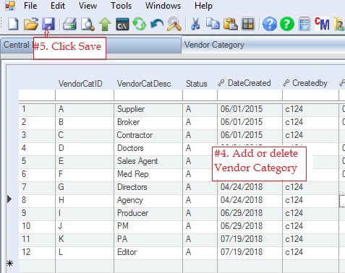The width and height of the screenshot is (345, 273).
Task: Click the blue Help question icon
Action: pos(269,24)
